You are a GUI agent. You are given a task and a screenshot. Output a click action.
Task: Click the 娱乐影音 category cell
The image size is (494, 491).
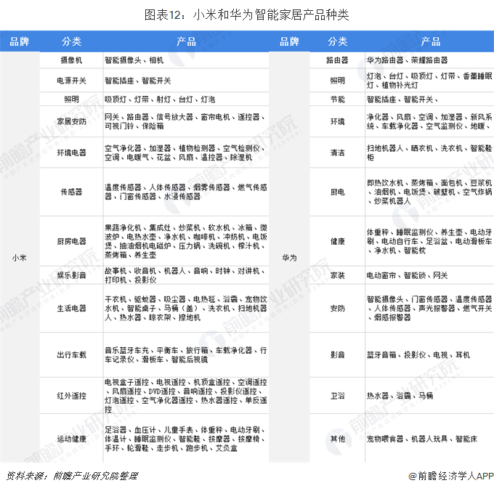pos(71,275)
